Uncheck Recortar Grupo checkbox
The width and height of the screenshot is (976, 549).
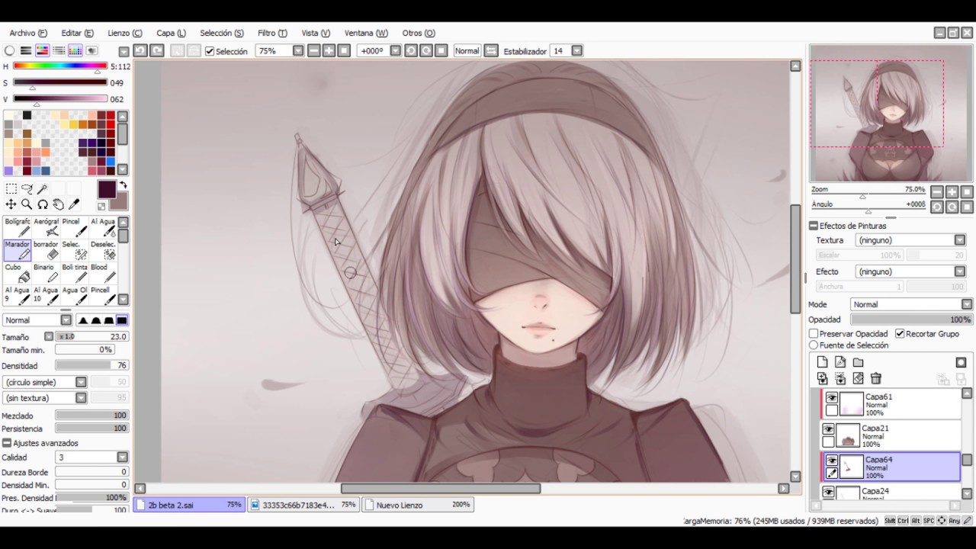pyautogui.click(x=900, y=334)
